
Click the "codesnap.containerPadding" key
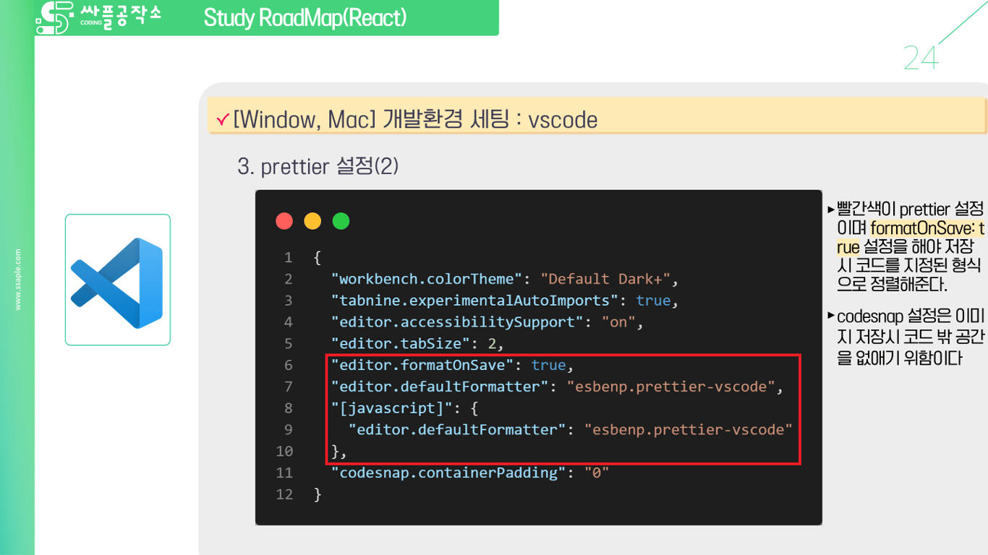(x=449, y=473)
